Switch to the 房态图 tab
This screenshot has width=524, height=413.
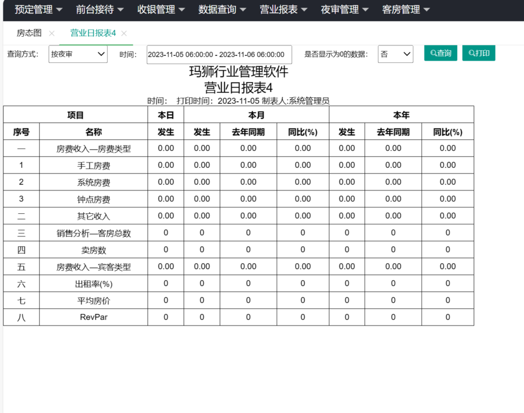pyautogui.click(x=29, y=33)
